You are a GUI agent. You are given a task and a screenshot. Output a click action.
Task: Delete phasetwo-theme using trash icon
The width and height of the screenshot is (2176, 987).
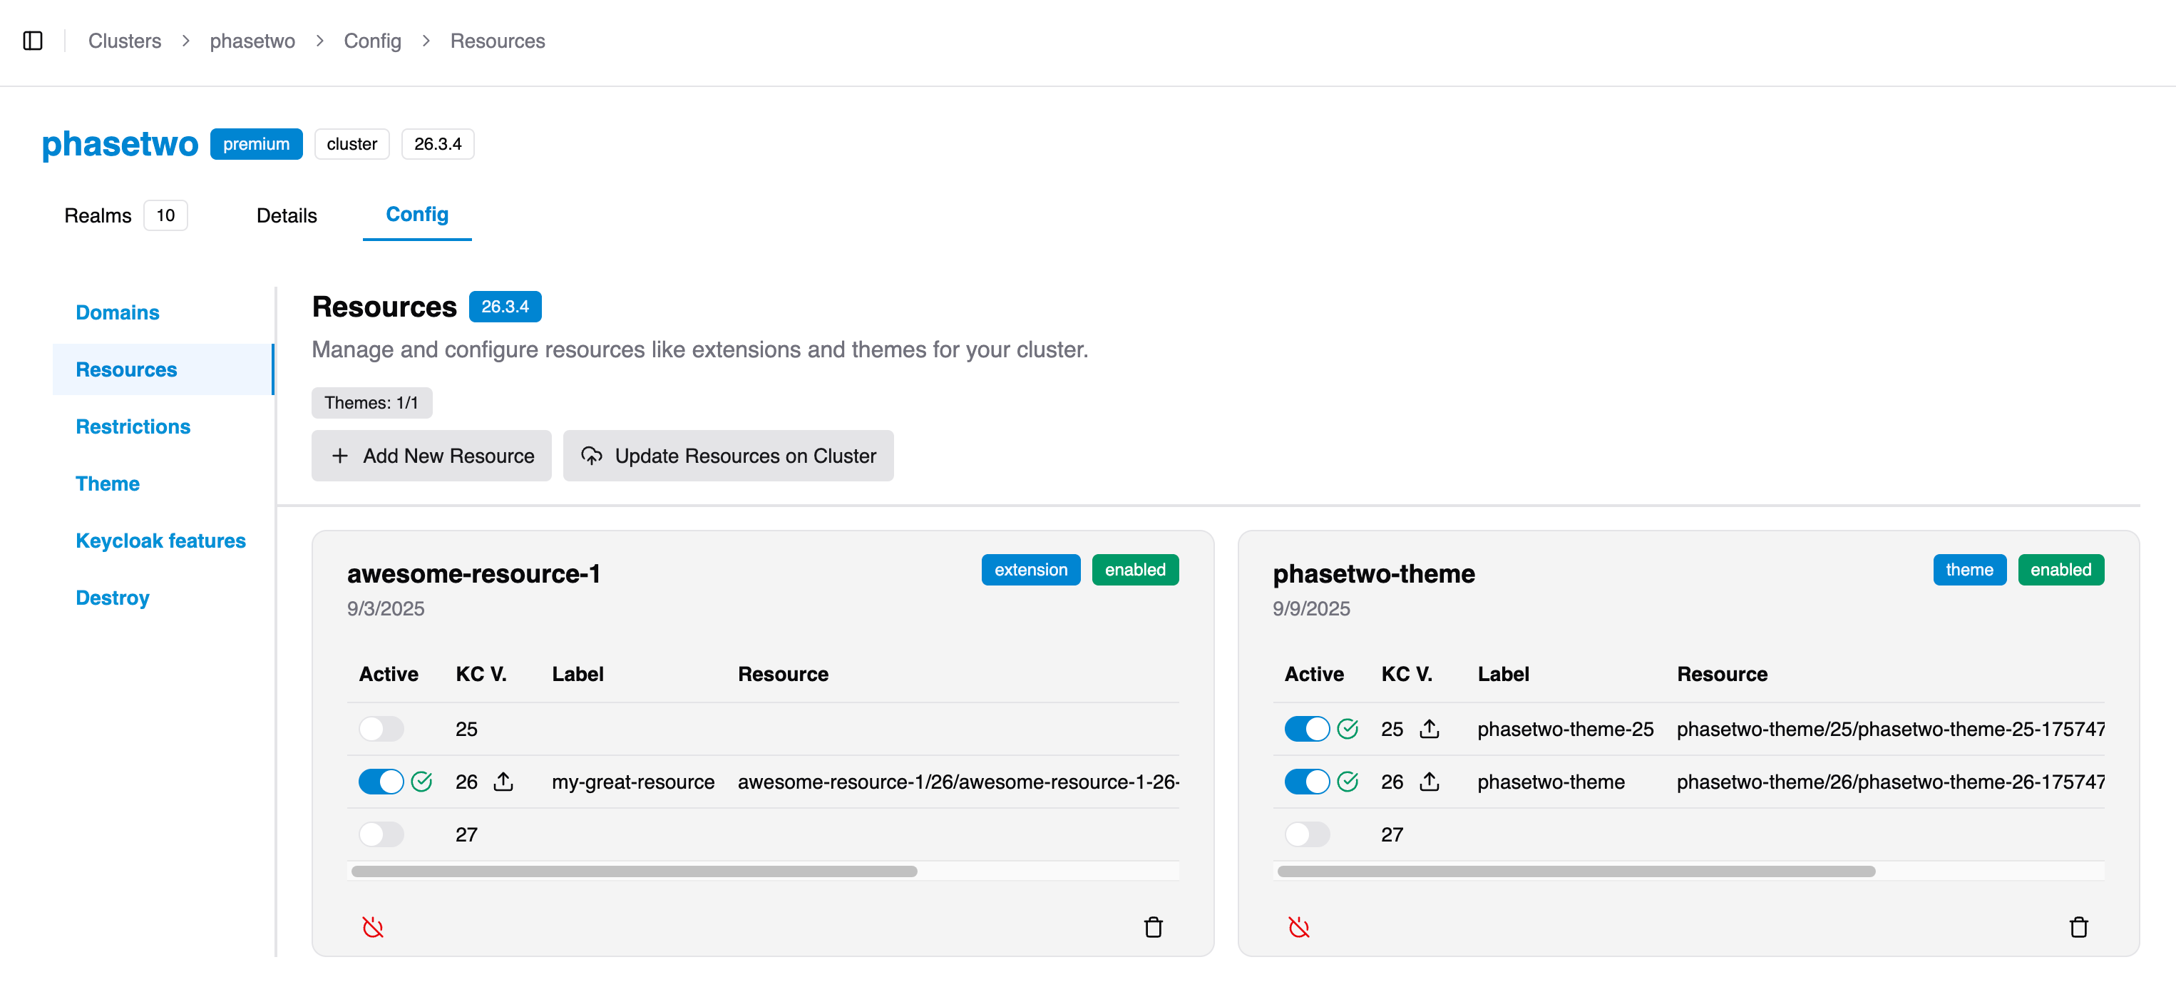click(2079, 927)
